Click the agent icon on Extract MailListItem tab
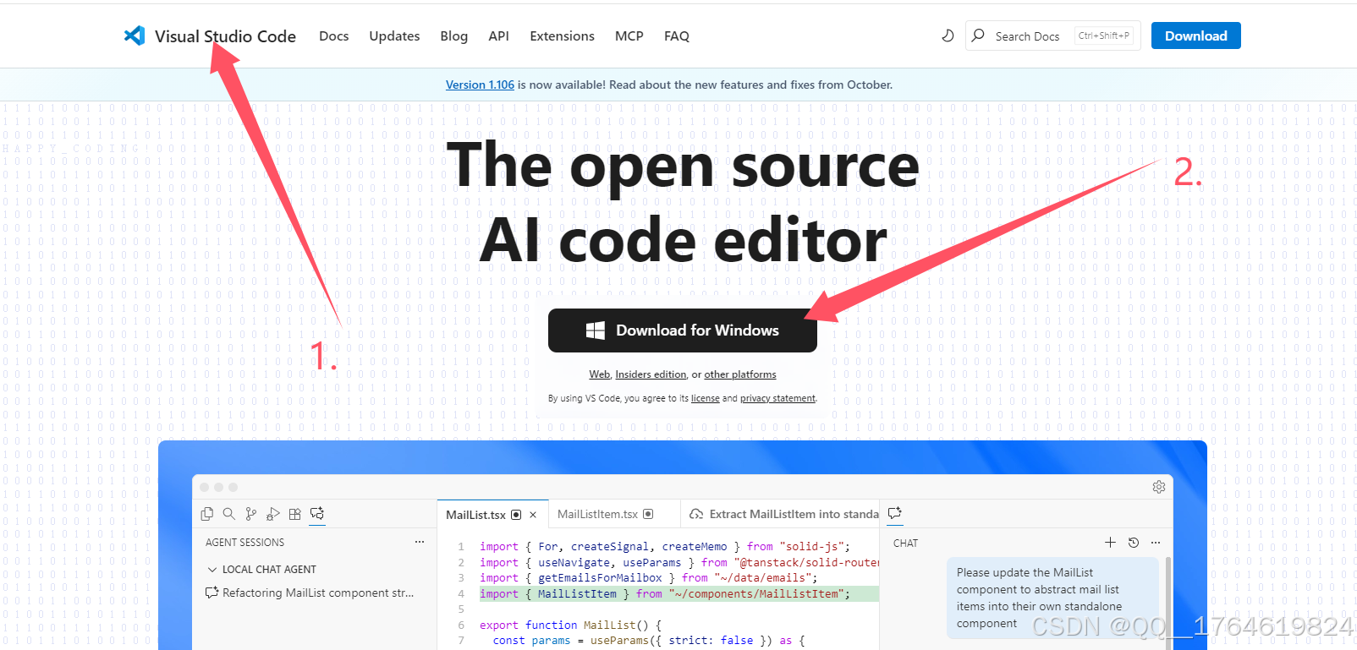The height and width of the screenshot is (650, 1357). click(x=696, y=514)
